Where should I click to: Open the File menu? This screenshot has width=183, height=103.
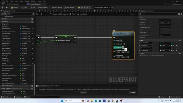coord(7,1)
